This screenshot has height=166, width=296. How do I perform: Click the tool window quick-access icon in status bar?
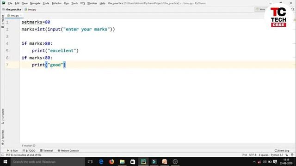point(3,155)
